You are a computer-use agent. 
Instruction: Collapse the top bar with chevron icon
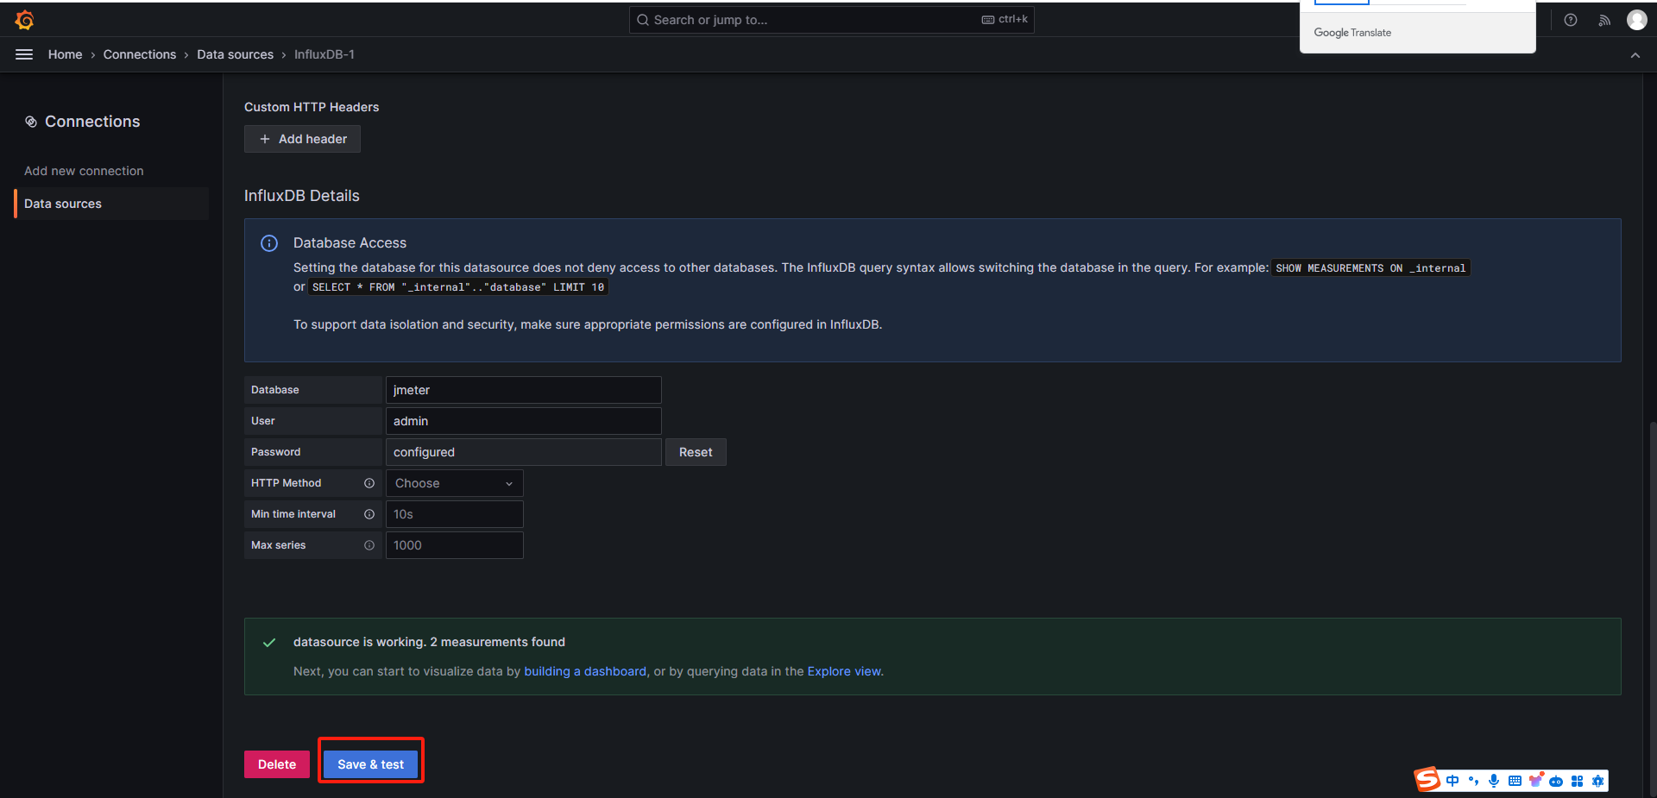click(x=1635, y=55)
